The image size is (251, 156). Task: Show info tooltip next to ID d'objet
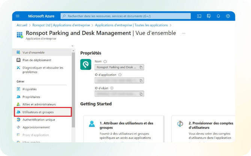coord(112,88)
